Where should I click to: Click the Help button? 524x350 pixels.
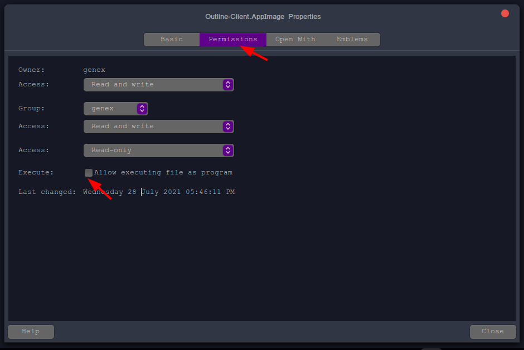31,332
